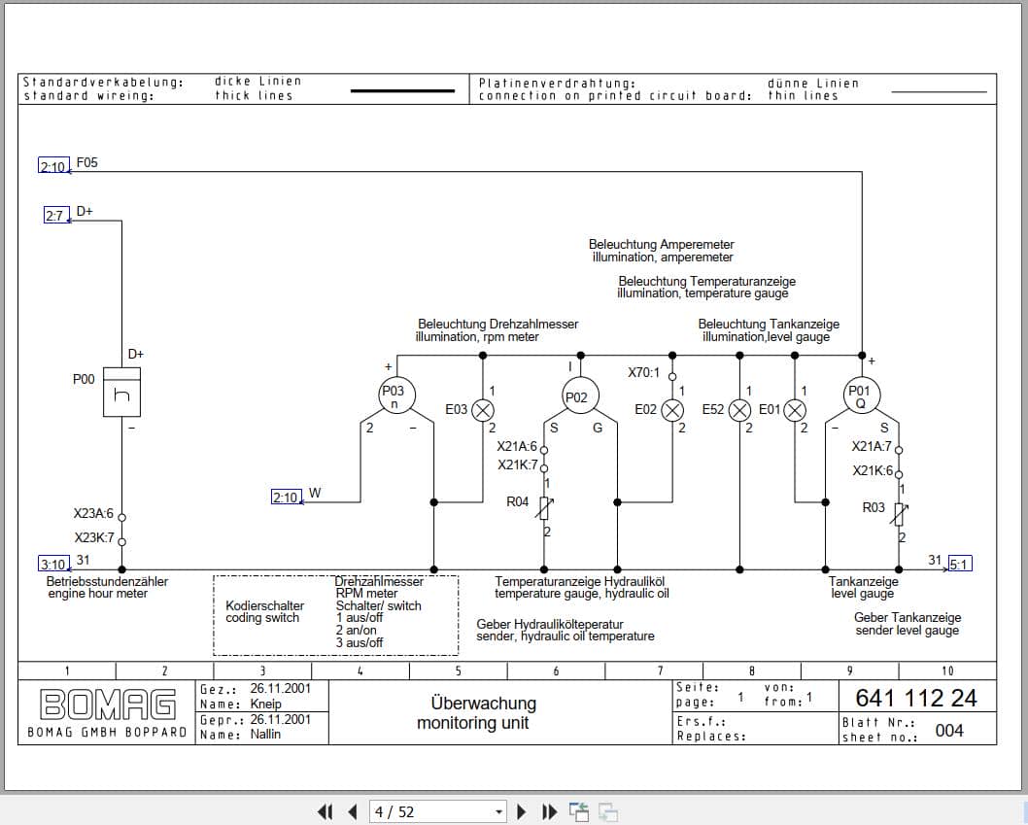
Task: Jump to the last page
Action: [x=547, y=810]
